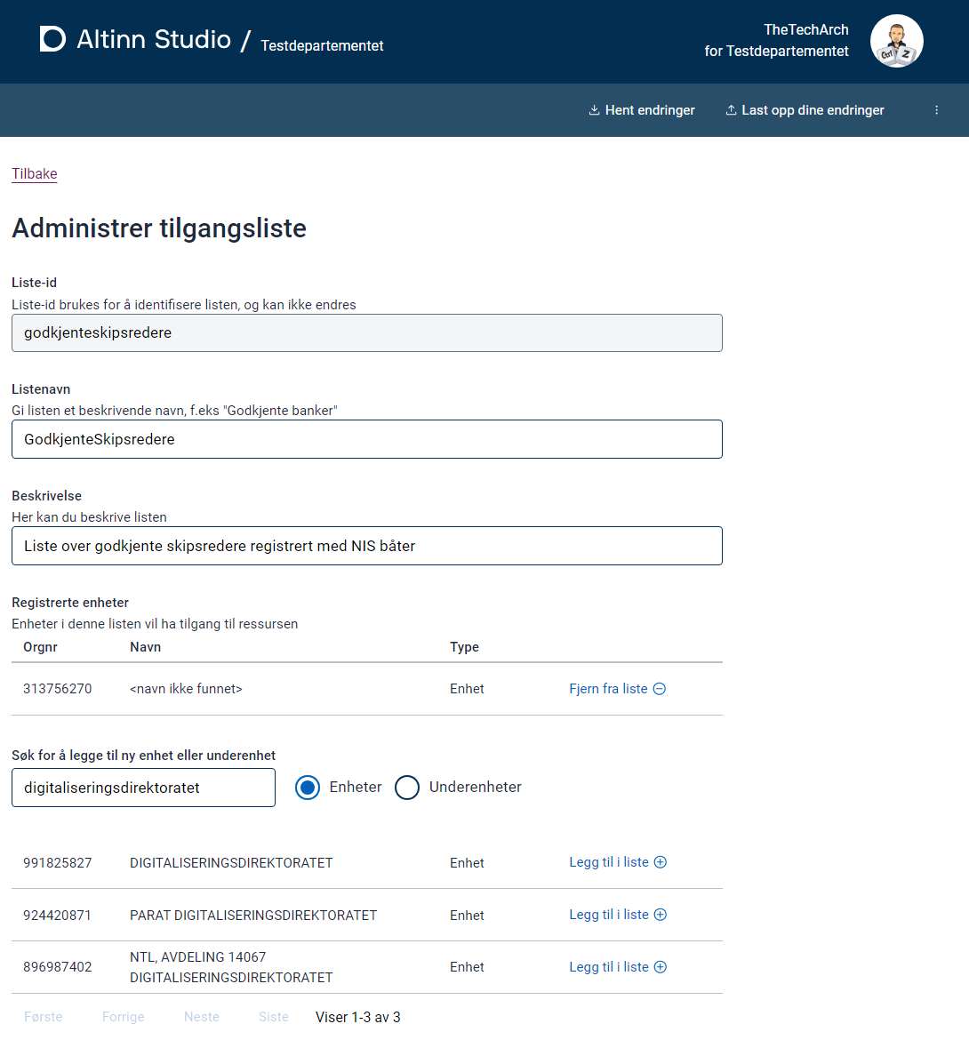Viewport: 969px width, 1056px height.
Task: Select the Underenheter radio button
Action: 407,788
